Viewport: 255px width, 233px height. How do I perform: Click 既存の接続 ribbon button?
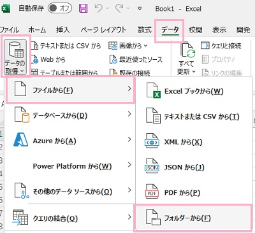[x=129, y=73]
